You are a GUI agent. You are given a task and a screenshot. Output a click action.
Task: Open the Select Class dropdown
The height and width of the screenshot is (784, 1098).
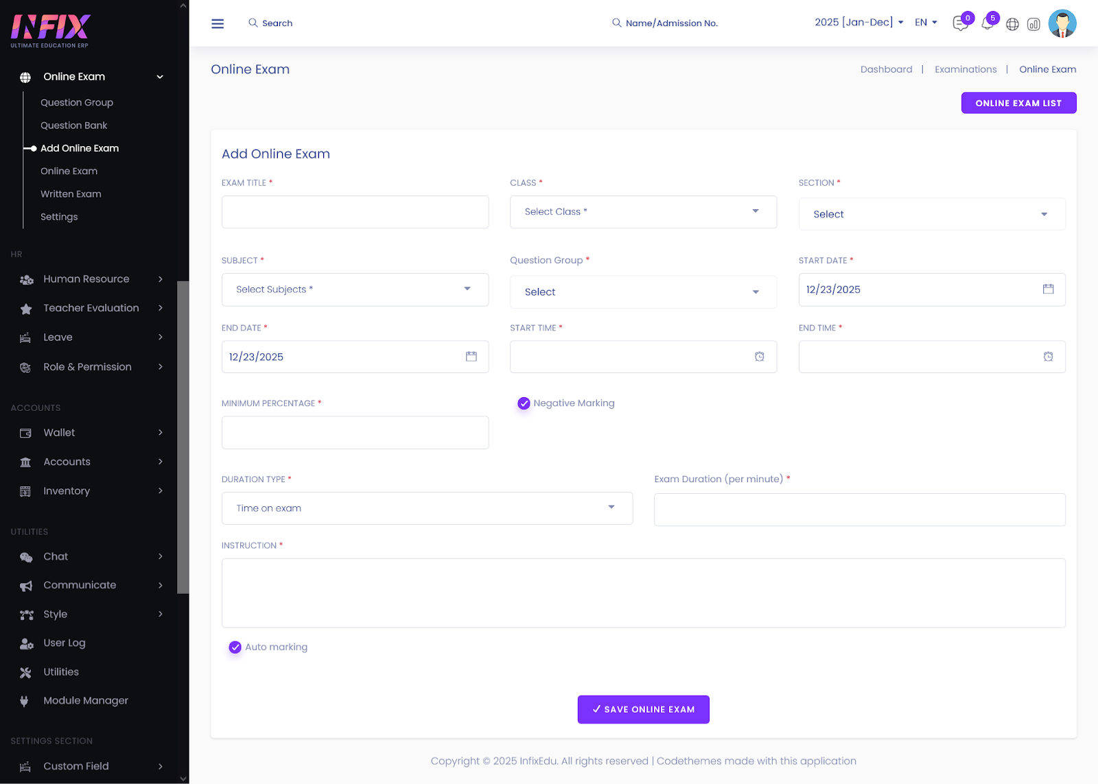643,212
